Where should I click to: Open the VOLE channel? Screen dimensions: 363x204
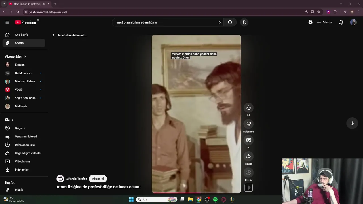pos(24,90)
